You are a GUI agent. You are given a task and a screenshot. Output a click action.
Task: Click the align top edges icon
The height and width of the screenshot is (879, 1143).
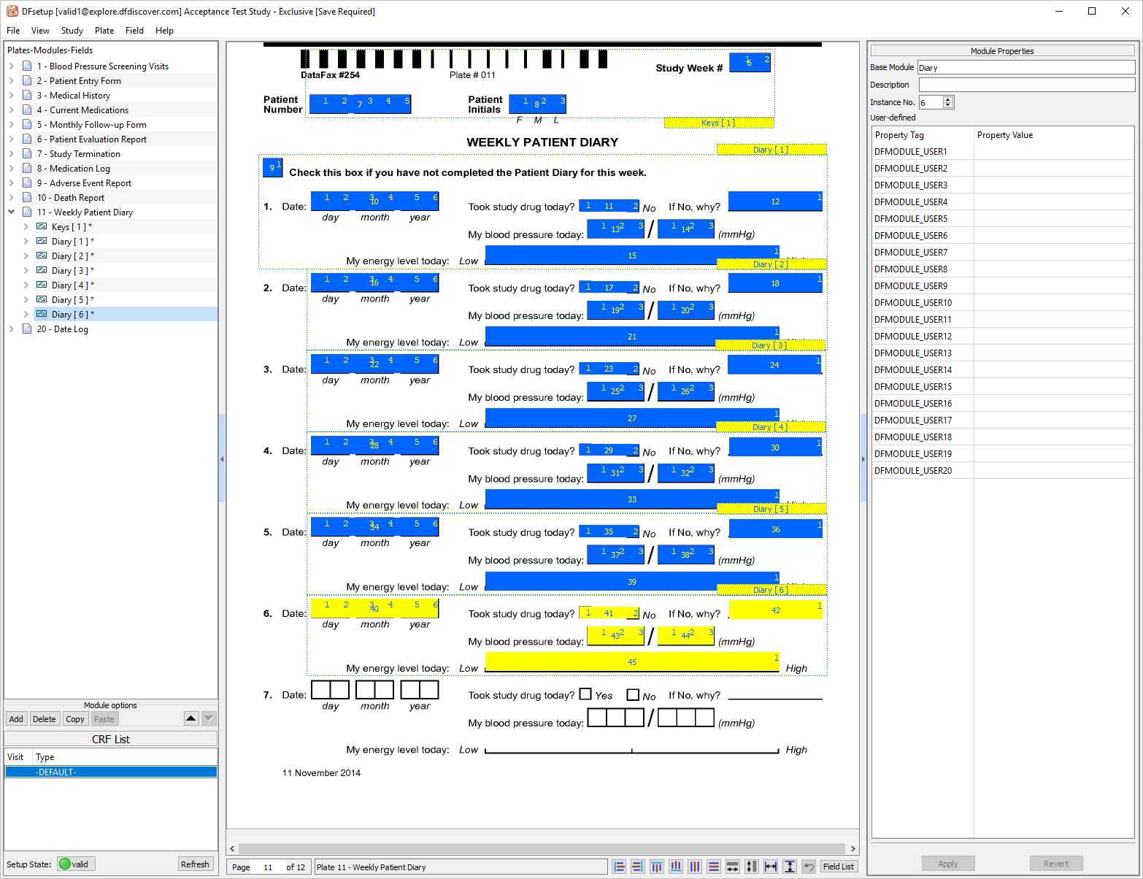point(657,867)
